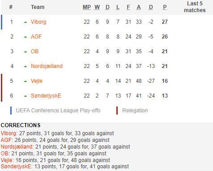The width and height of the screenshot is (213, 171).
Task: Click the red Relegation legend marker
Action: 117,111
